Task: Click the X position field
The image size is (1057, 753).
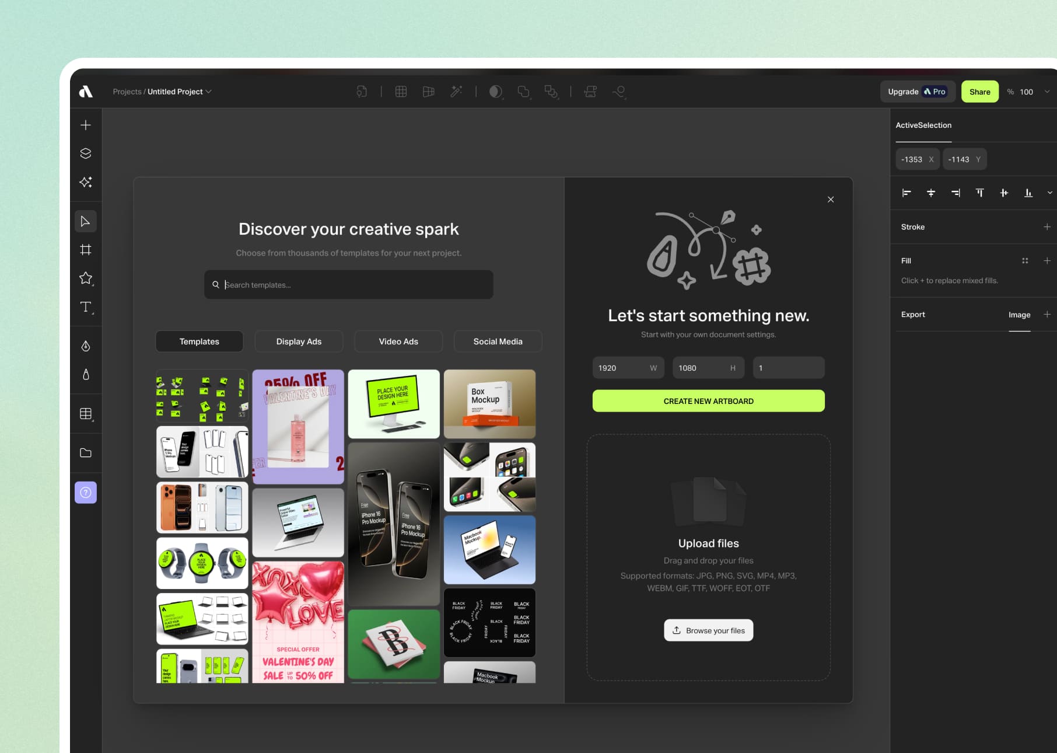Action: click(x=918, y=159)
